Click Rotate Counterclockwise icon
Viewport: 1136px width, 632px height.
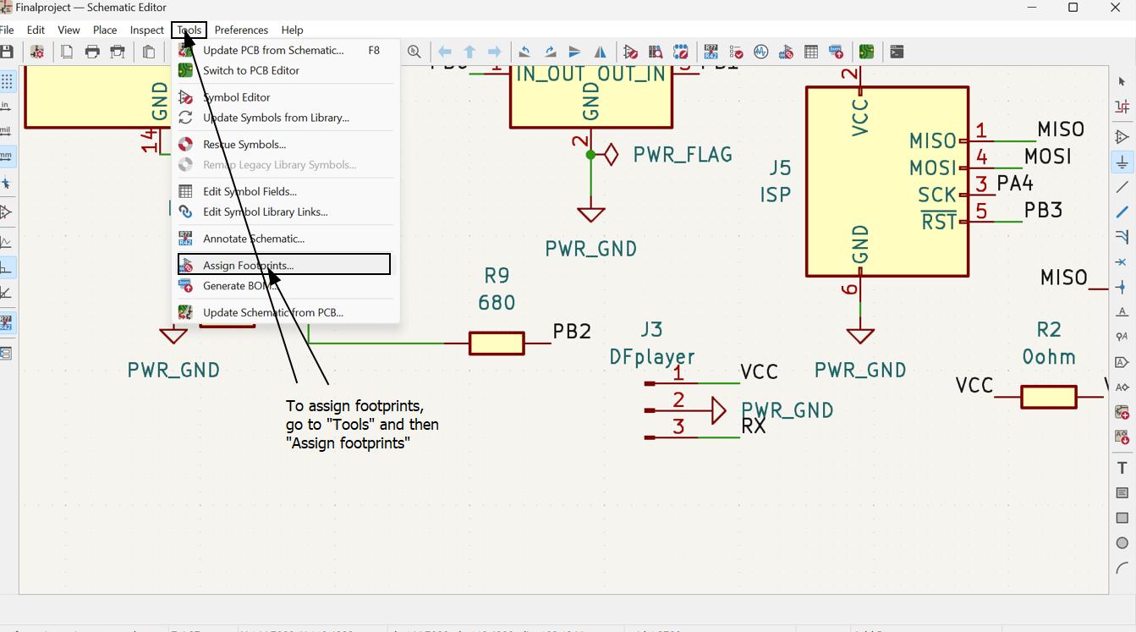point(524,52)
